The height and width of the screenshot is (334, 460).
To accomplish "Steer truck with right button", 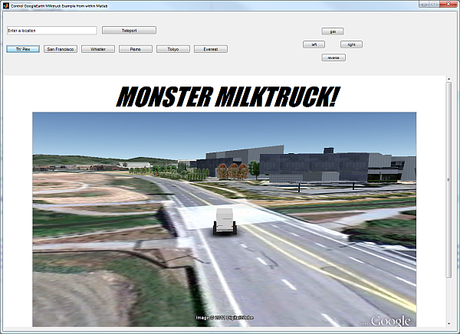I will click(351, 44).
